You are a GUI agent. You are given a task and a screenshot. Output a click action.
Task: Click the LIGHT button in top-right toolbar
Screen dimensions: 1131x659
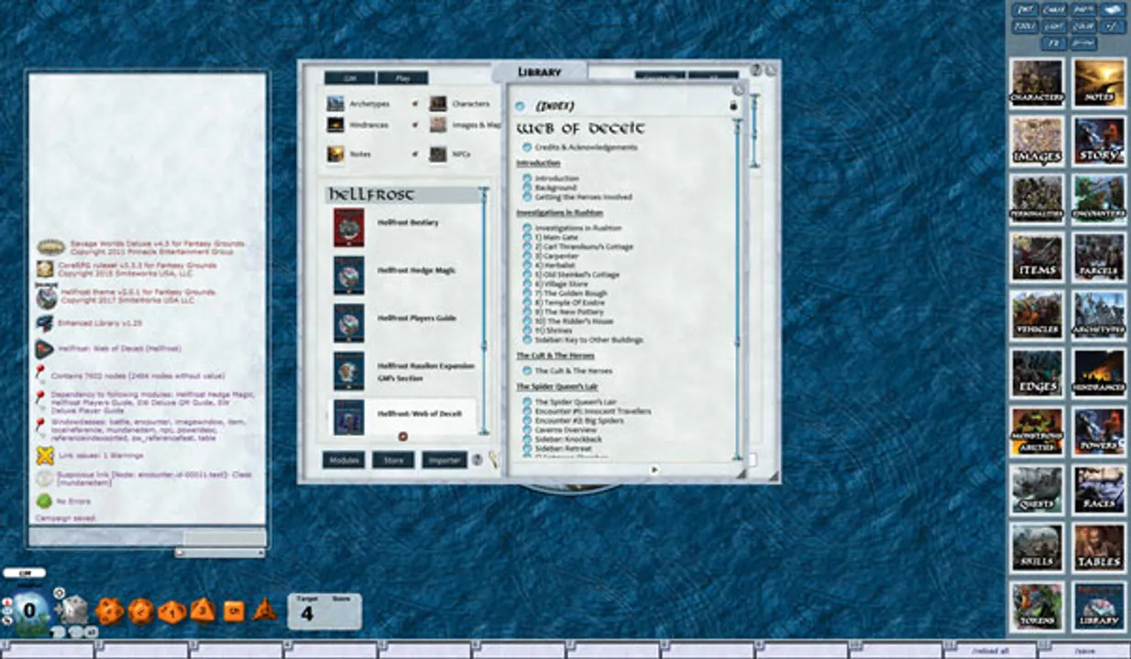(x=1055, y=27)
